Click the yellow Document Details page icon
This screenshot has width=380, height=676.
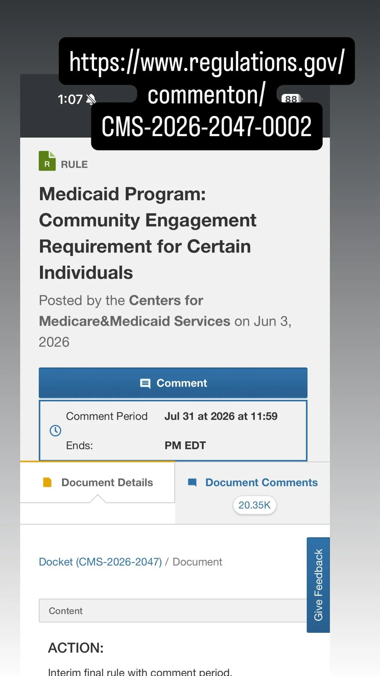tap(47, 482)
